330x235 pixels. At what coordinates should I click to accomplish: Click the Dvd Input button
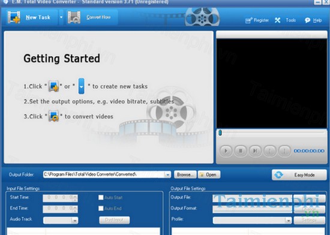pyautogui.click(x=114, y=220)
